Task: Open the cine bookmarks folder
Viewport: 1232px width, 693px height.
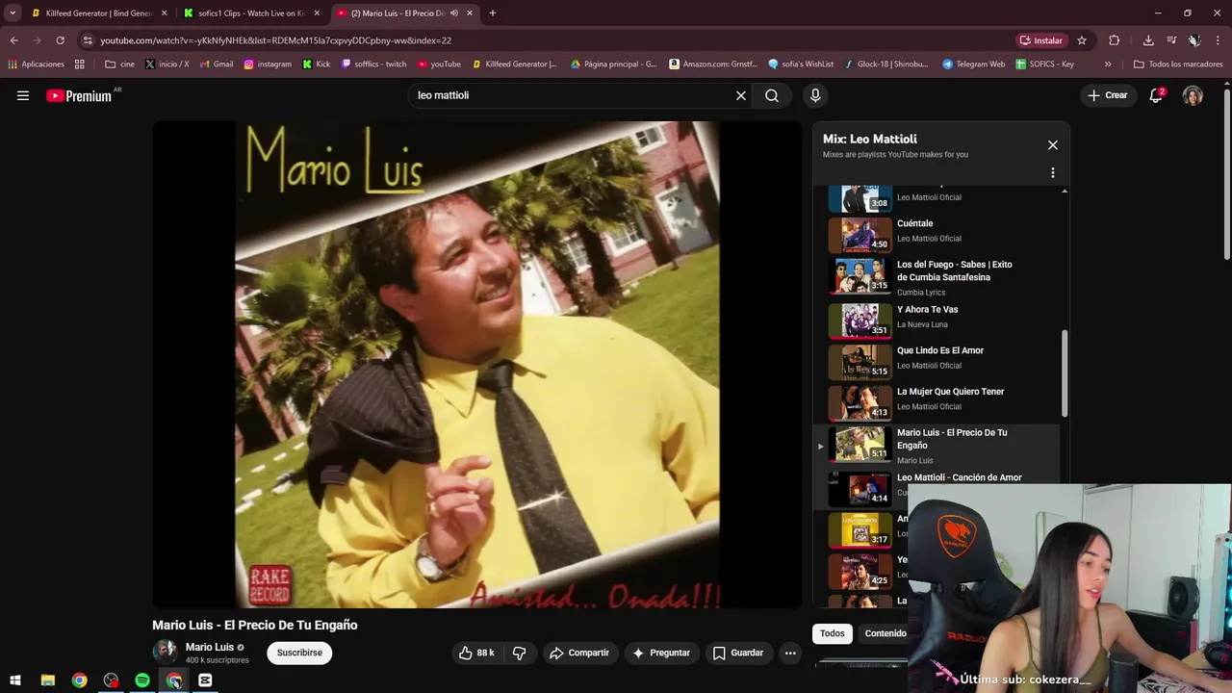Action: click(119, 64)
